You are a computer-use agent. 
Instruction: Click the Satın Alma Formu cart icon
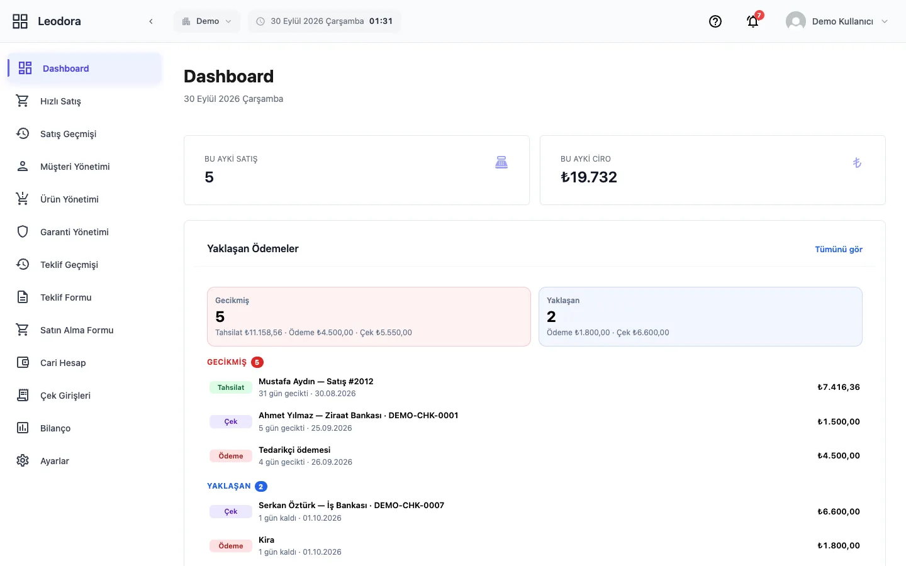(23, 330)
